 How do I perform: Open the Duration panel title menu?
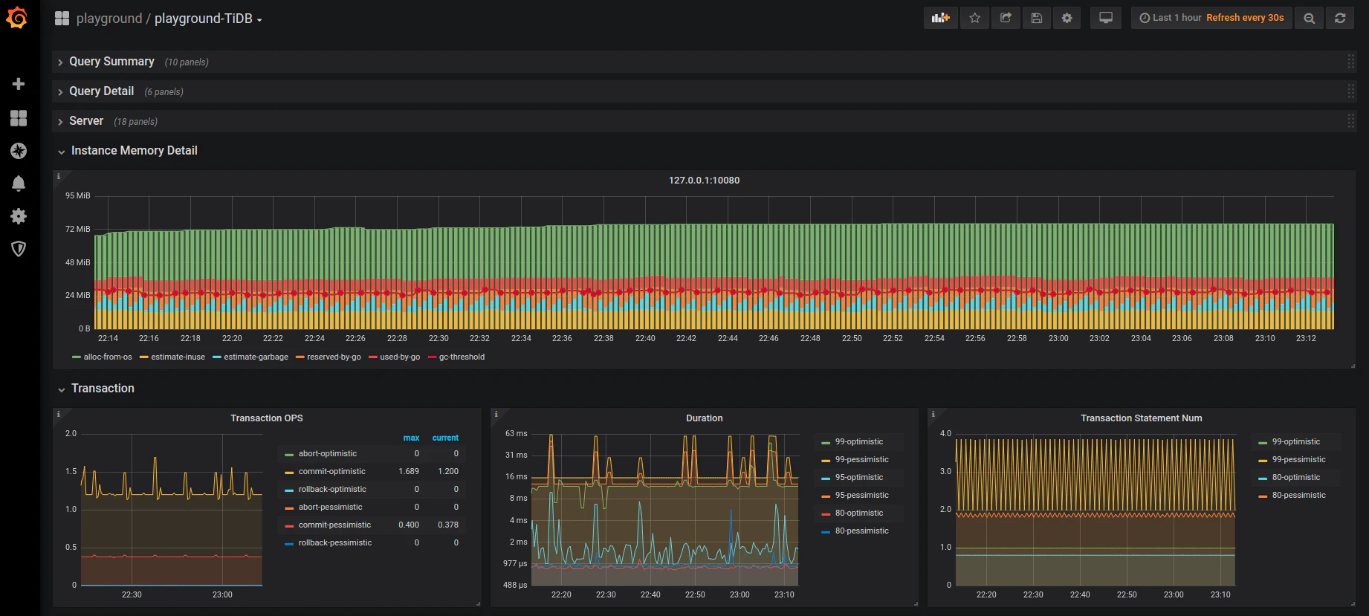(x=704, y=418)
